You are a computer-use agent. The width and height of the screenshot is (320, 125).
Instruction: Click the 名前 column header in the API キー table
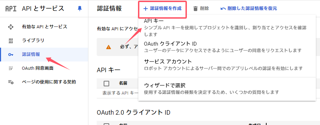pos(123,83)
